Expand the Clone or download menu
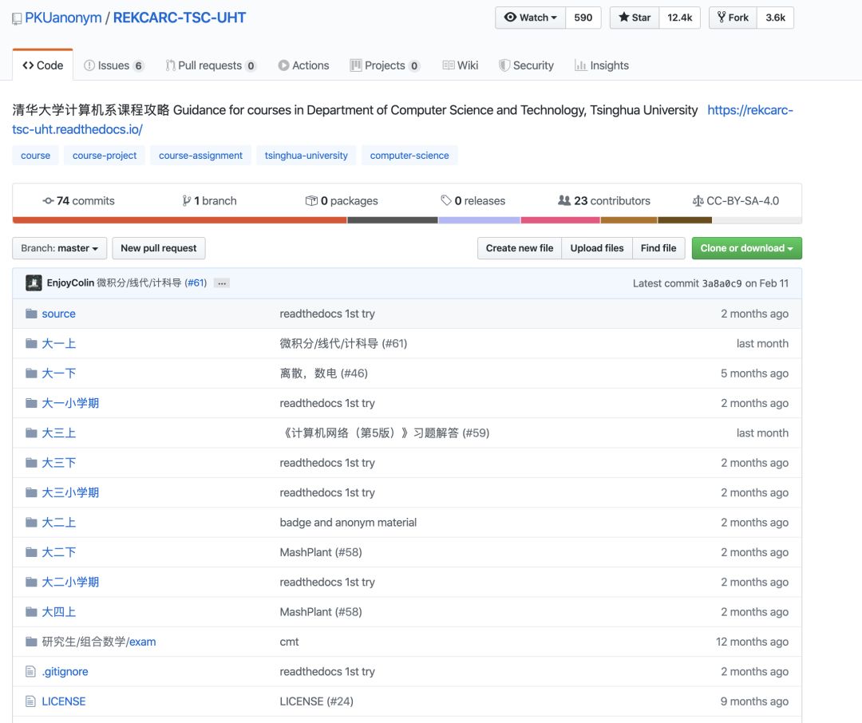The width and height of the screenshot is (862, 723). (x=746, y=248)
